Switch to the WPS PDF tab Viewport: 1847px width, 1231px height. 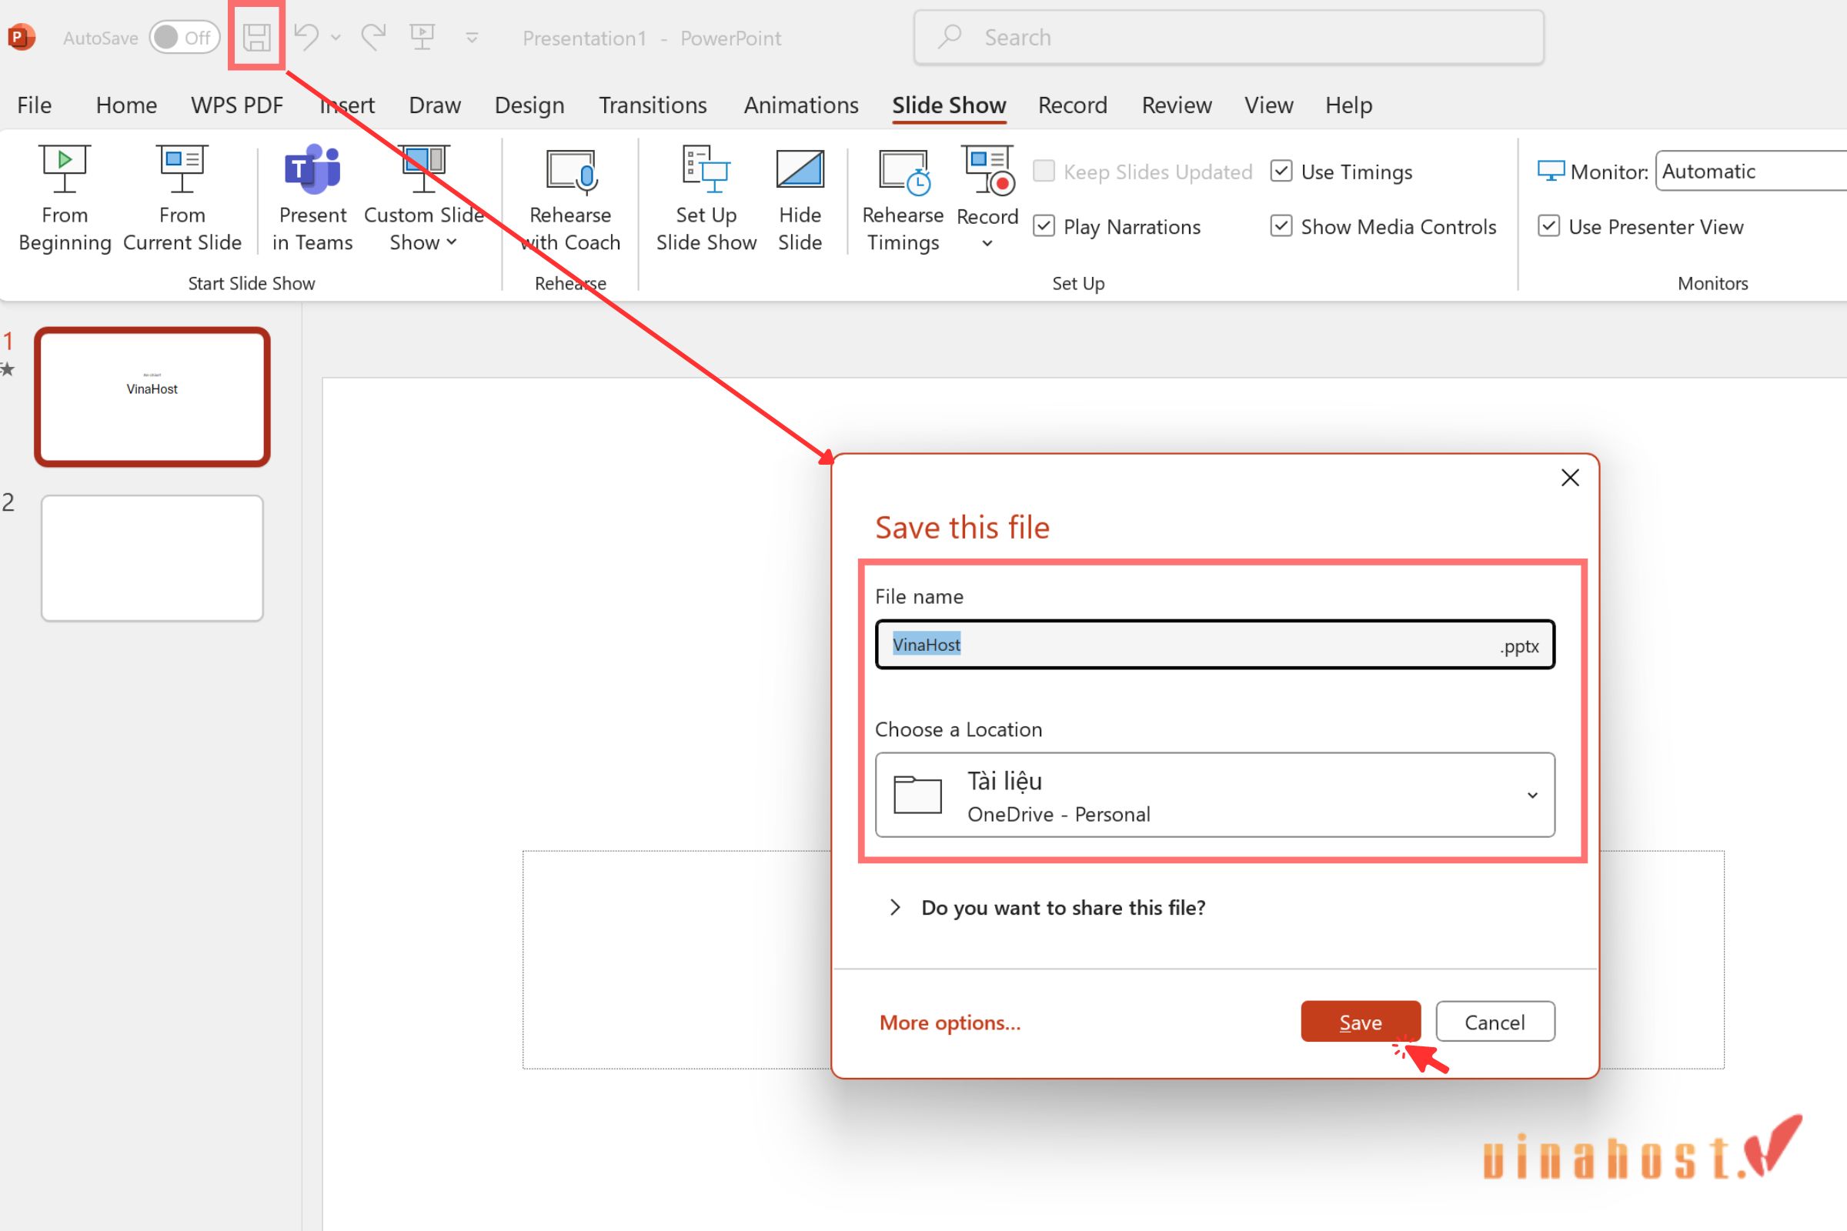click(236, 105)
